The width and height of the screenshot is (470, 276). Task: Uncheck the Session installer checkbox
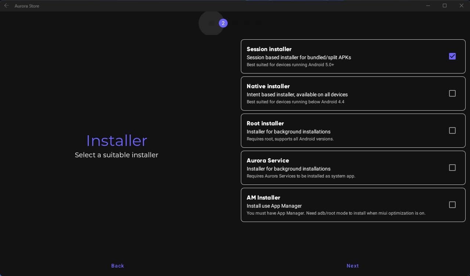click(x=452, y=56)
